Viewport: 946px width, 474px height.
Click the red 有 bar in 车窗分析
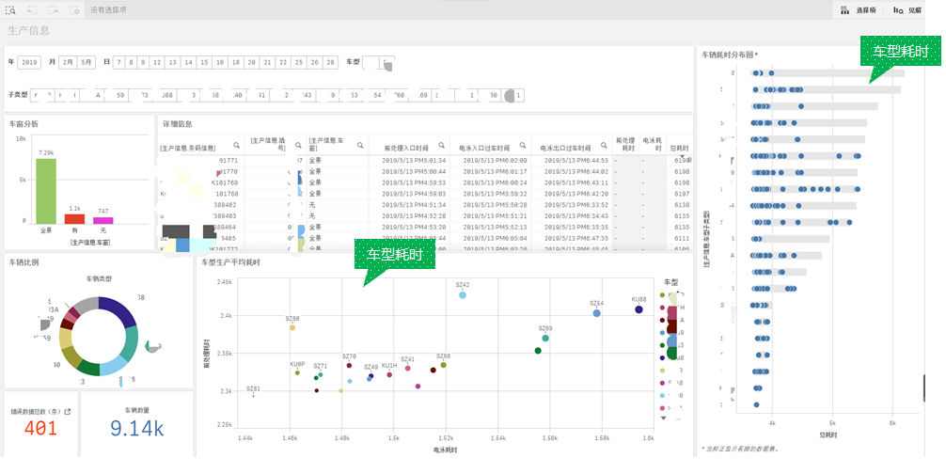click(x=74, y=219)
